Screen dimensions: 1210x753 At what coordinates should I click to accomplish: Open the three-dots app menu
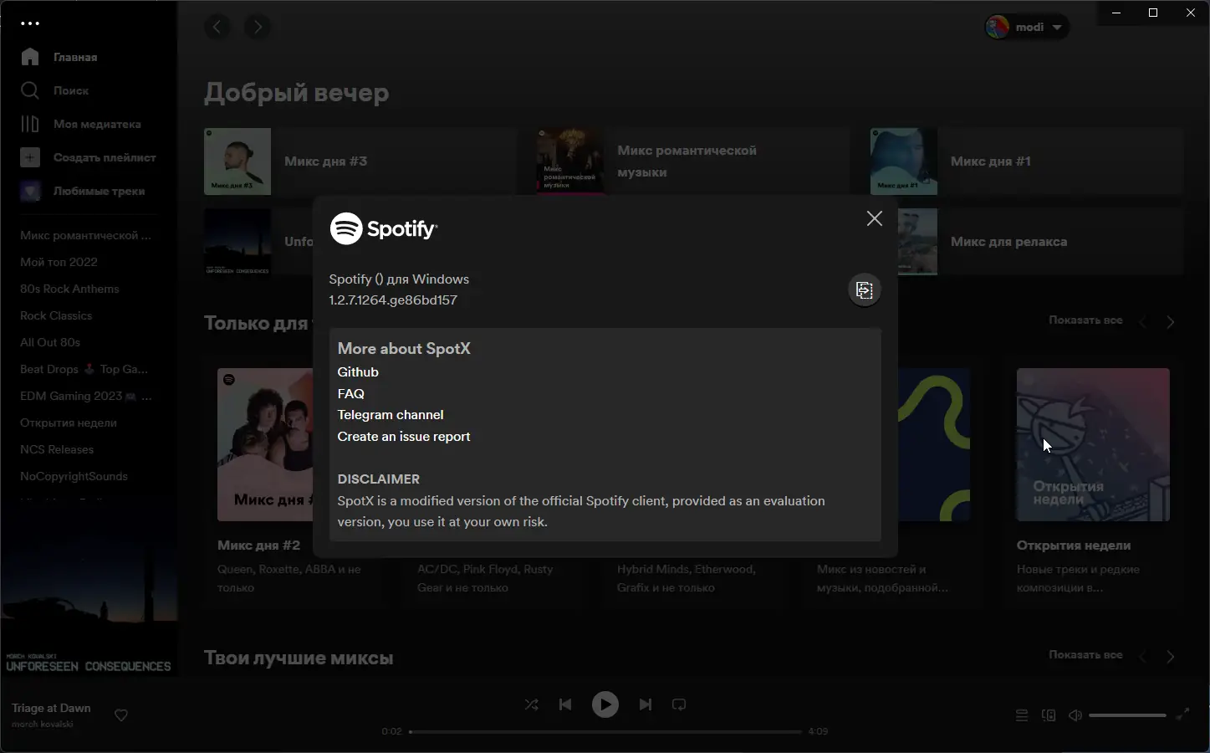point(30,23)
